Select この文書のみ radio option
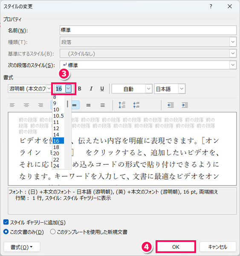Viewport: 240px width, 256px height. (x=6, y=232)
